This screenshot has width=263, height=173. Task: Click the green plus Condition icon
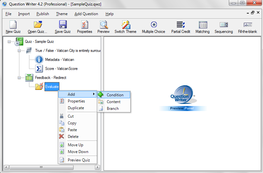(101, 95)
